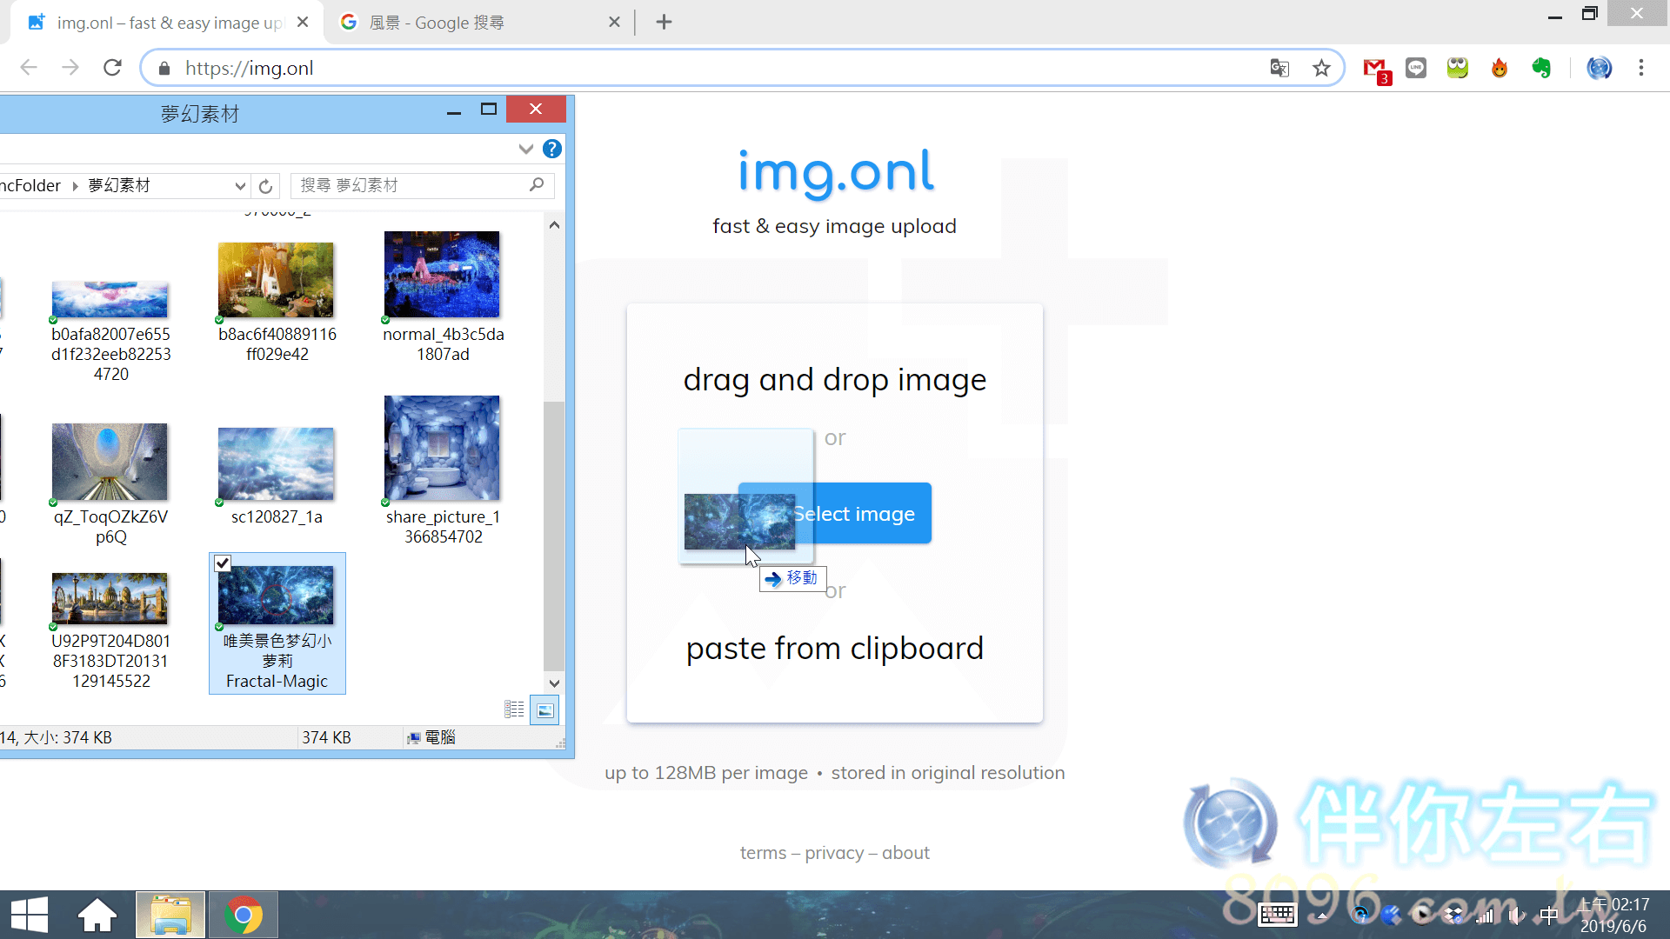
Task: Open the Explorer help question mark
Action: point(551,149)
